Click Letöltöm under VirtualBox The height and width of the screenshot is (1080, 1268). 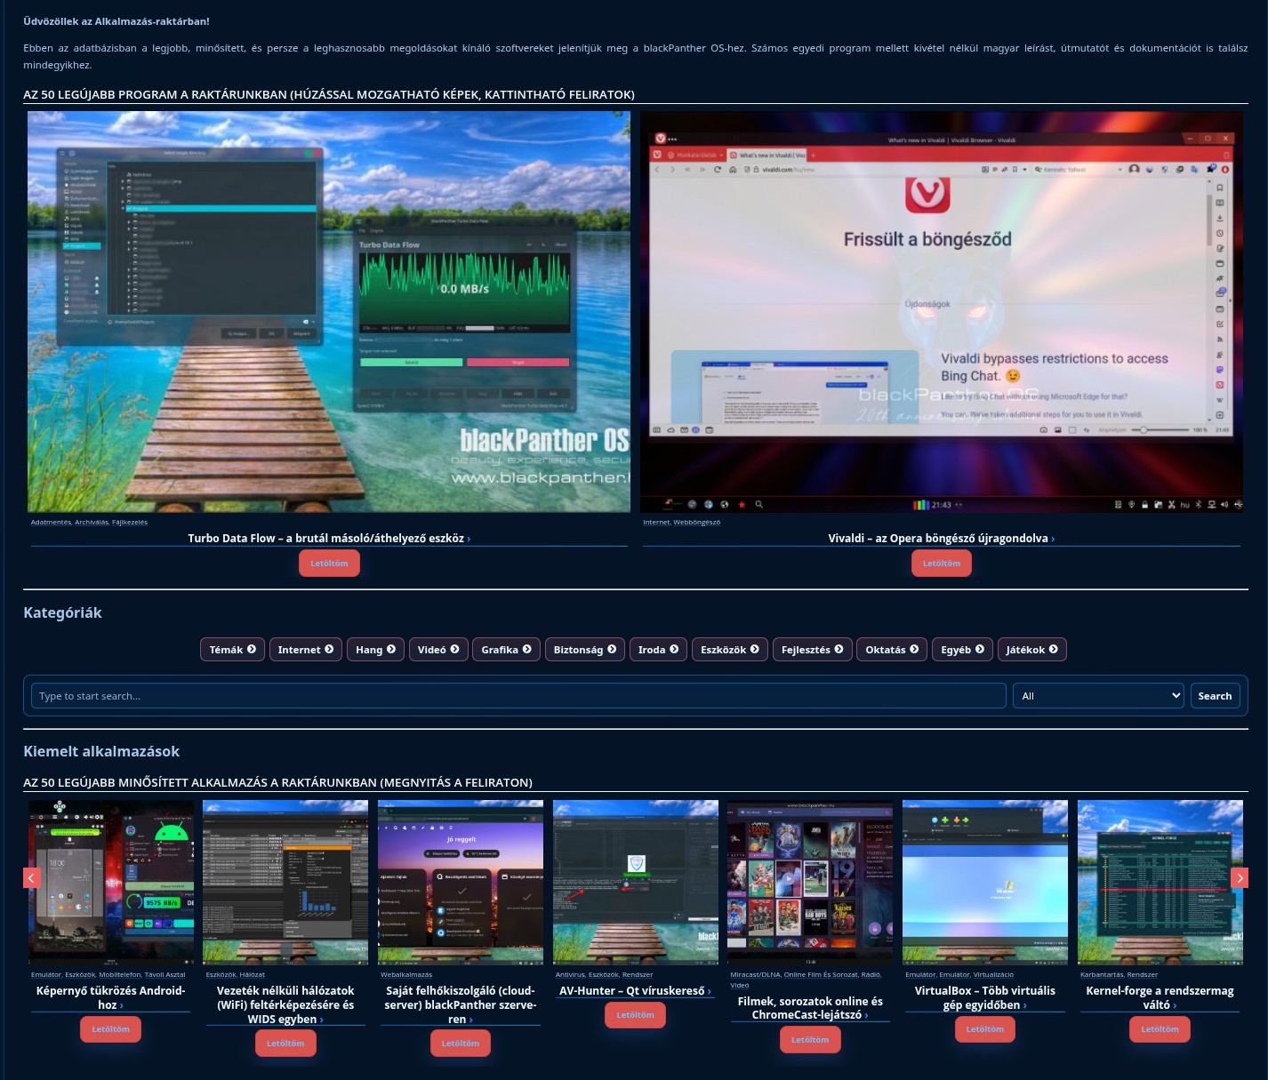point(985,1029)
